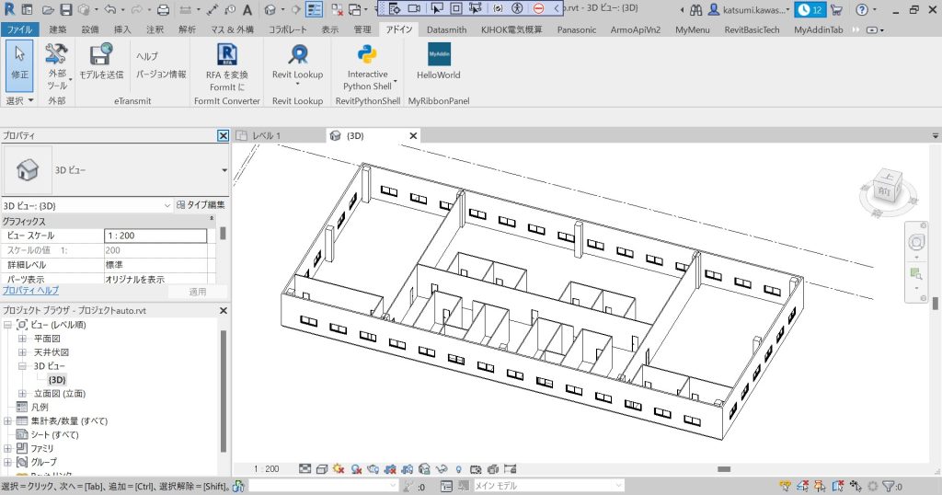Image resolution: width=942 pixels, height=495 pixels.
Task: Switch to the レベル 1 view tab
Action: tap(266, 136)
